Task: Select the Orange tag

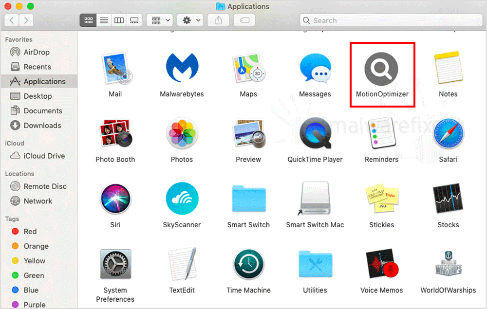Action: 39,246
